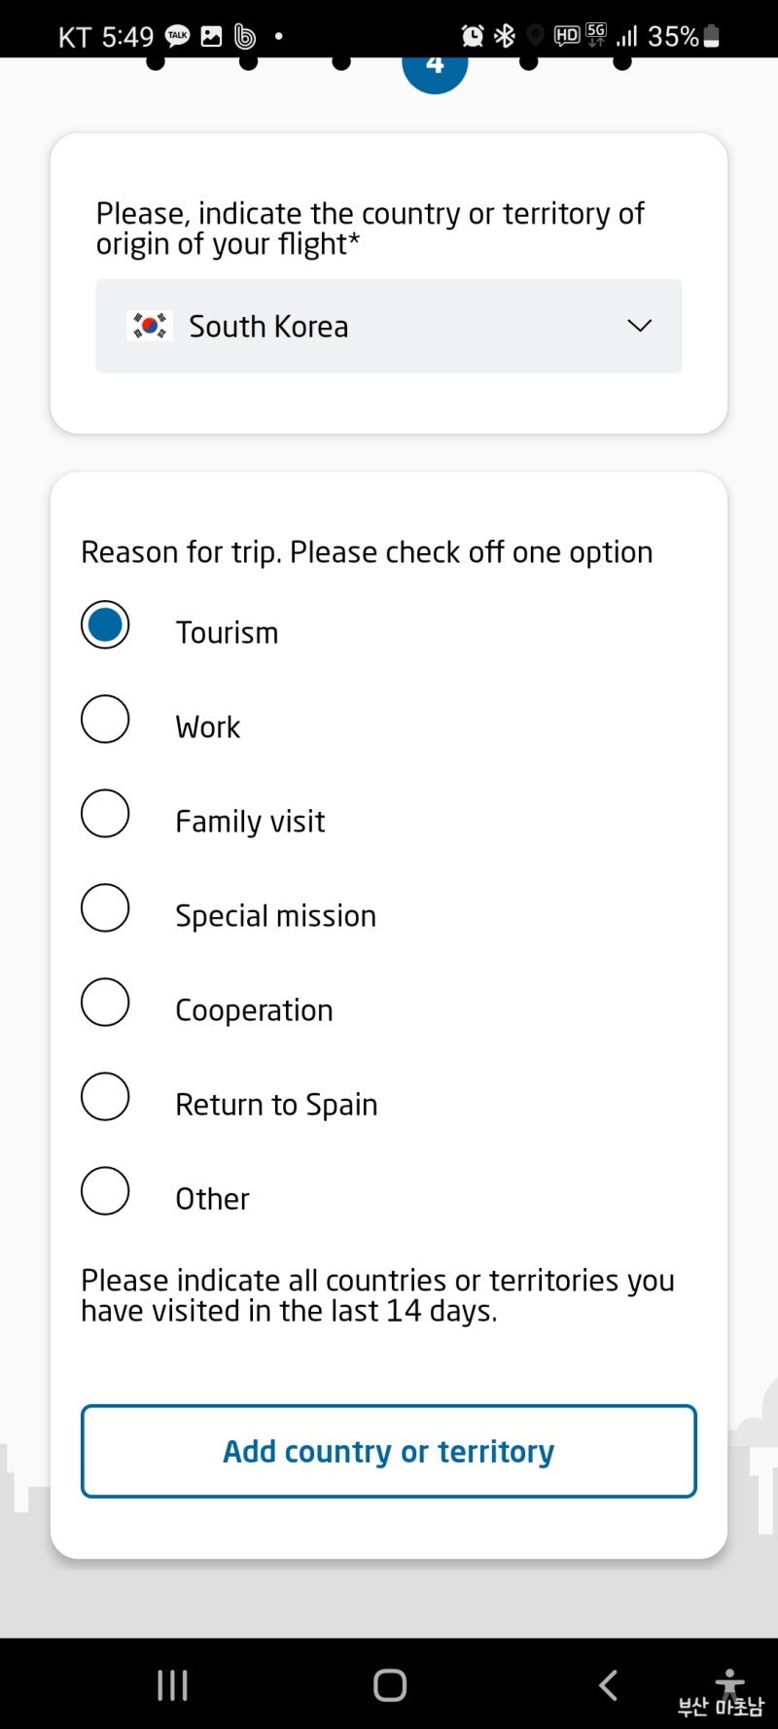Tap the alarm clock status icon
The image size is (778, 1729).
pos(473,36)
